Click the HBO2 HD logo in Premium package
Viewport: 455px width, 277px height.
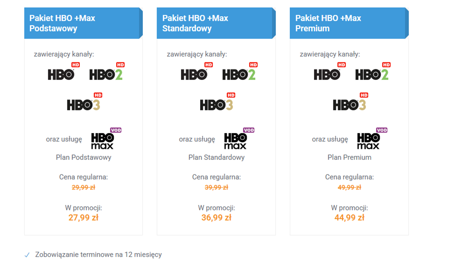(x=372, y=72)
